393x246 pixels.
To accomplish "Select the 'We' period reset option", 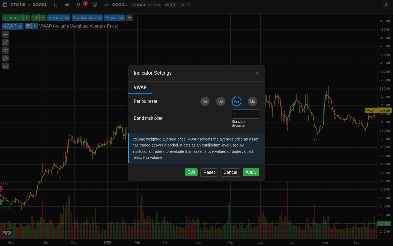I will (x=237, y=101).
